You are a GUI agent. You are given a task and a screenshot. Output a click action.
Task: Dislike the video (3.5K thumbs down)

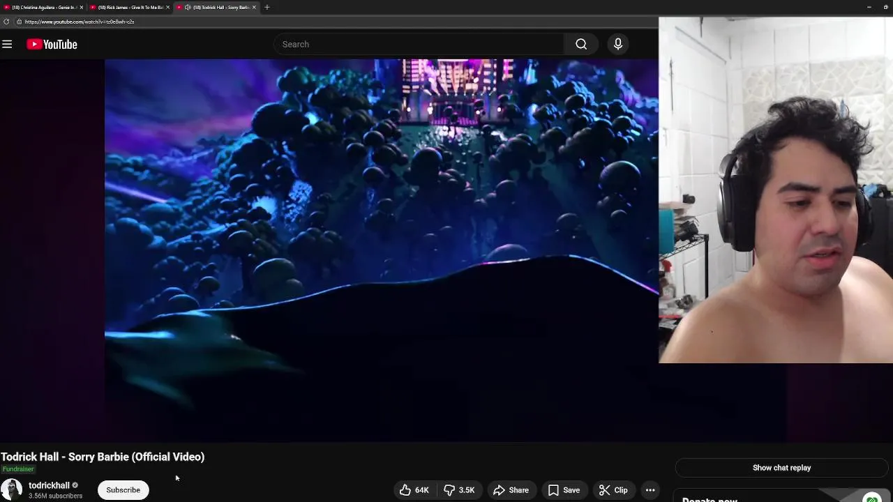[459, 490]
